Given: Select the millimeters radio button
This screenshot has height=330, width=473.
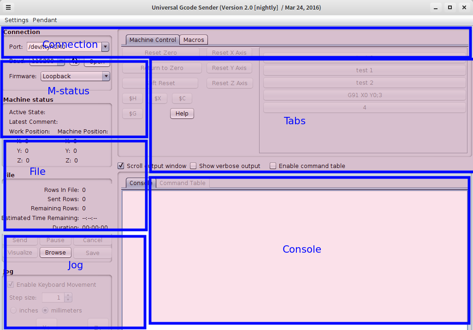Looking at the screenshot, I should pos(45,310).
